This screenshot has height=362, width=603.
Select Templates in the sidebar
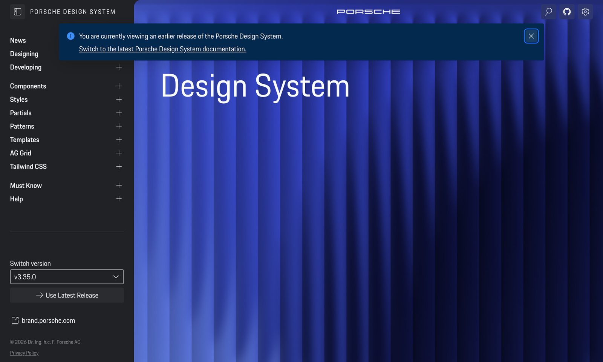pos(24,140)
